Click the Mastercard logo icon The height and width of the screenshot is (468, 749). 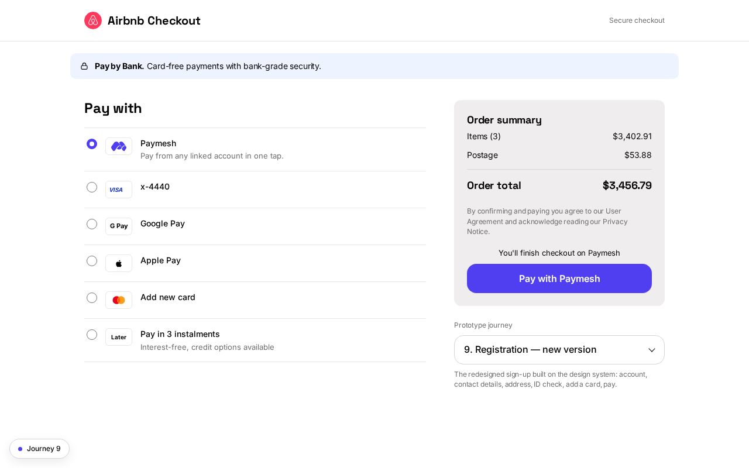119,300
